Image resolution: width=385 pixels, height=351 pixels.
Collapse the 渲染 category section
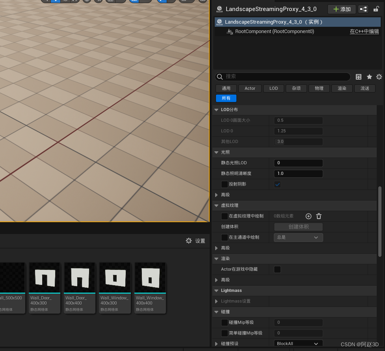[x=216, y=259]
